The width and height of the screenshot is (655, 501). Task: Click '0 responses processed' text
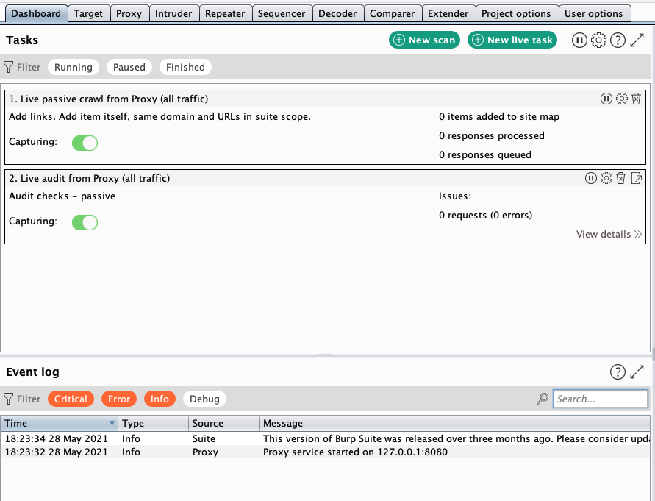[492, 136]
